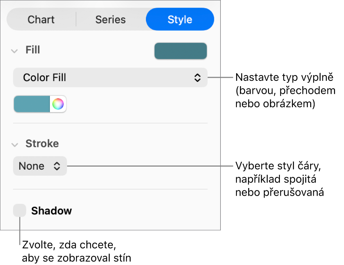Click the Fill heading label
This screenshot has height=265, width=344.
33,50
